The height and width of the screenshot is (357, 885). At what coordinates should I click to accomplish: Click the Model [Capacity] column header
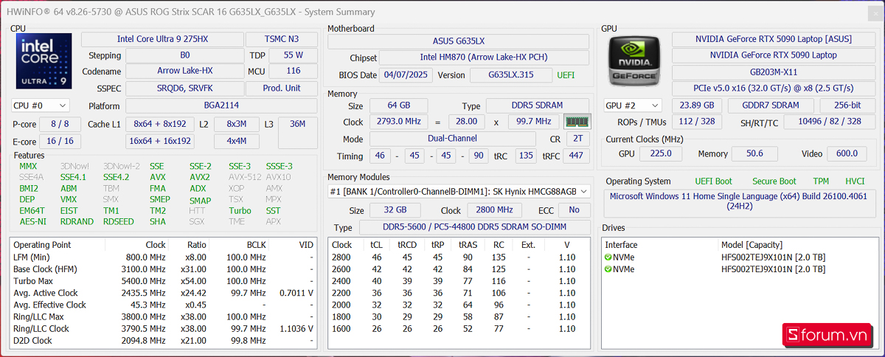click(x=751, y=245)
